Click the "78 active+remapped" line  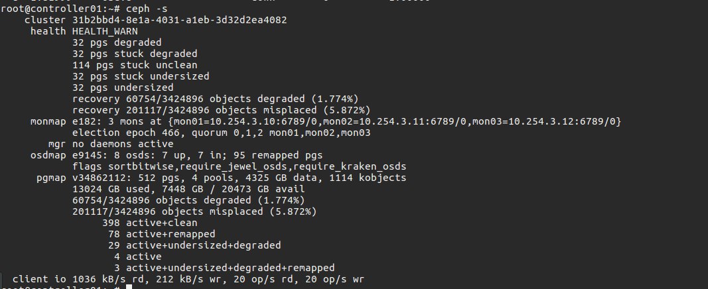pos(160,234)
